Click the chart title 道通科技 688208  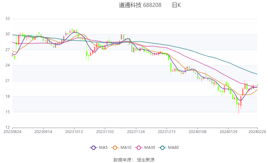140,5
